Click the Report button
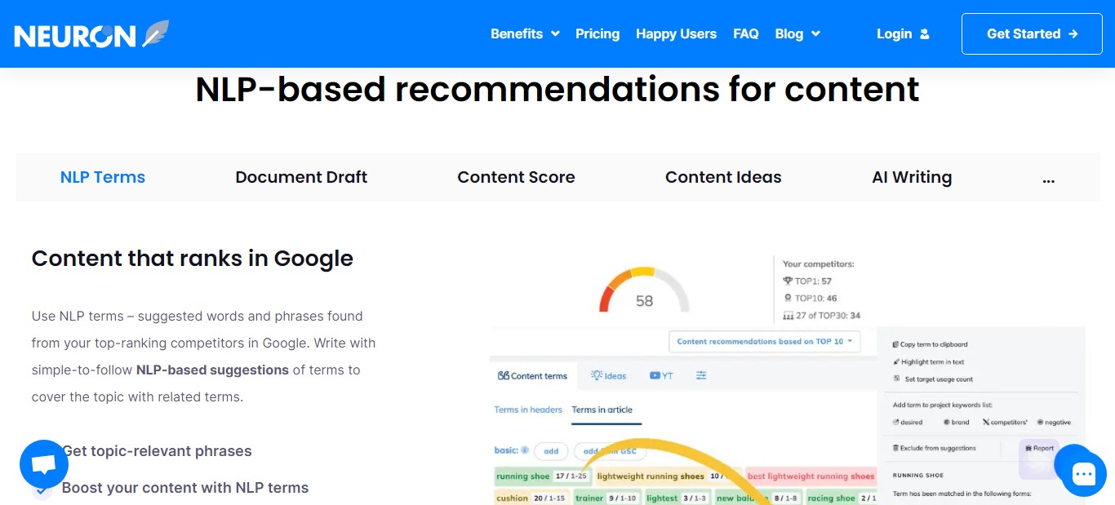The width and height of the screenshot is (1115, 505). coord(1038,448)
